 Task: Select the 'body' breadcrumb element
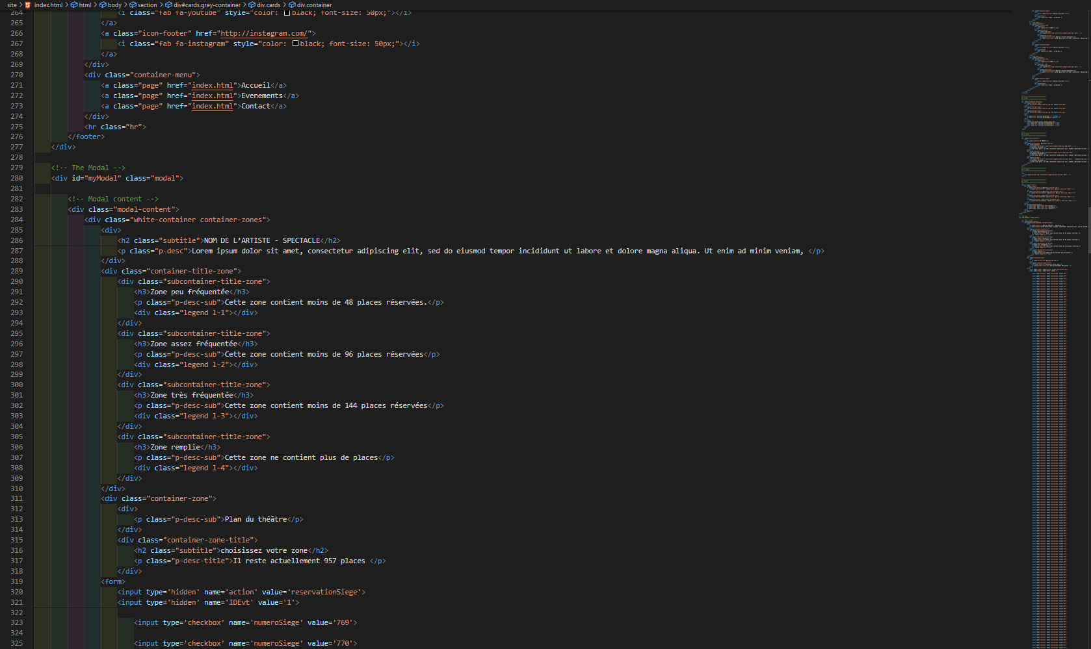tap(115, 5)
